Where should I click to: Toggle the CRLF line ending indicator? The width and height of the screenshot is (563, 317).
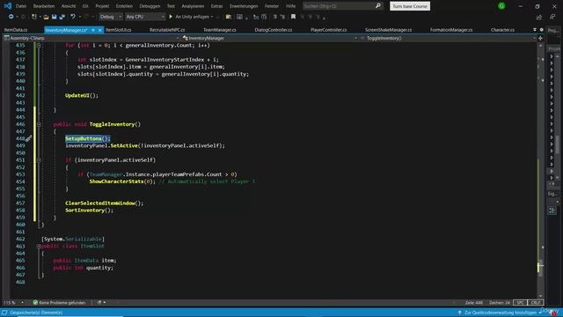point(536,303)
